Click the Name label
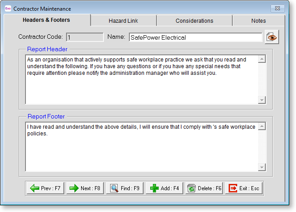 pyautogui.click(x=116, y=37)
